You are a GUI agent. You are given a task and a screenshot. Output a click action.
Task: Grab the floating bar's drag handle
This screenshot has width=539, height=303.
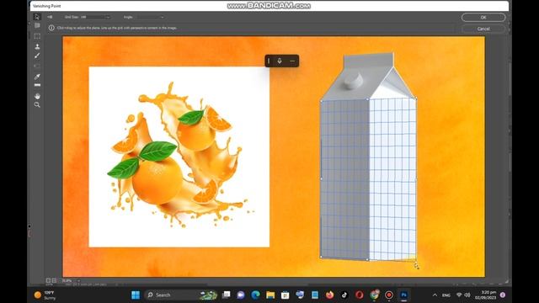click(x=269, y=61)
